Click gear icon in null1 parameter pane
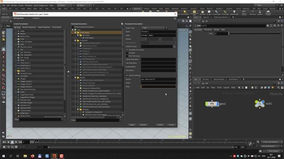The image size is (284, 159). click(x=268, y=26)
